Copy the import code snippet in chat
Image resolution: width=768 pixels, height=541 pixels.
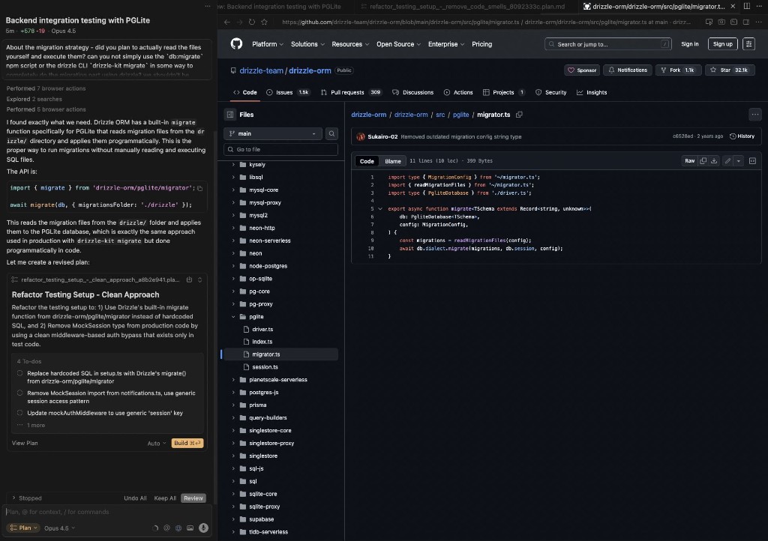click(x=199, y=188)
